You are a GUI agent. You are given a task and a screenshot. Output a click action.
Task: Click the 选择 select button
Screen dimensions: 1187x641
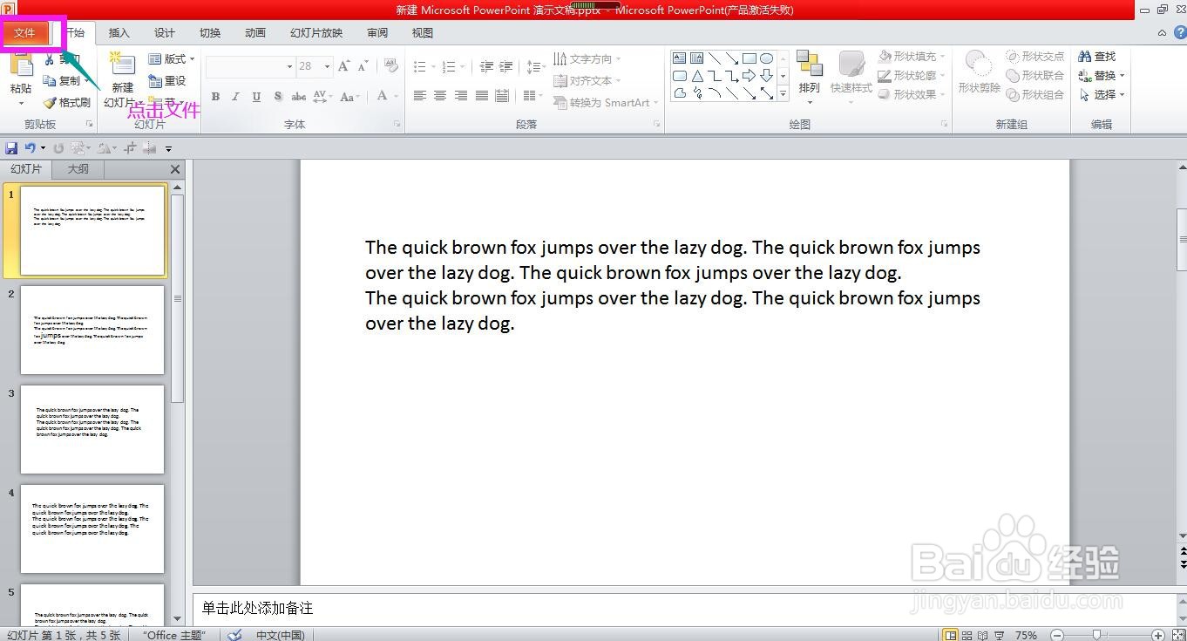click(x=1102, y=94)
